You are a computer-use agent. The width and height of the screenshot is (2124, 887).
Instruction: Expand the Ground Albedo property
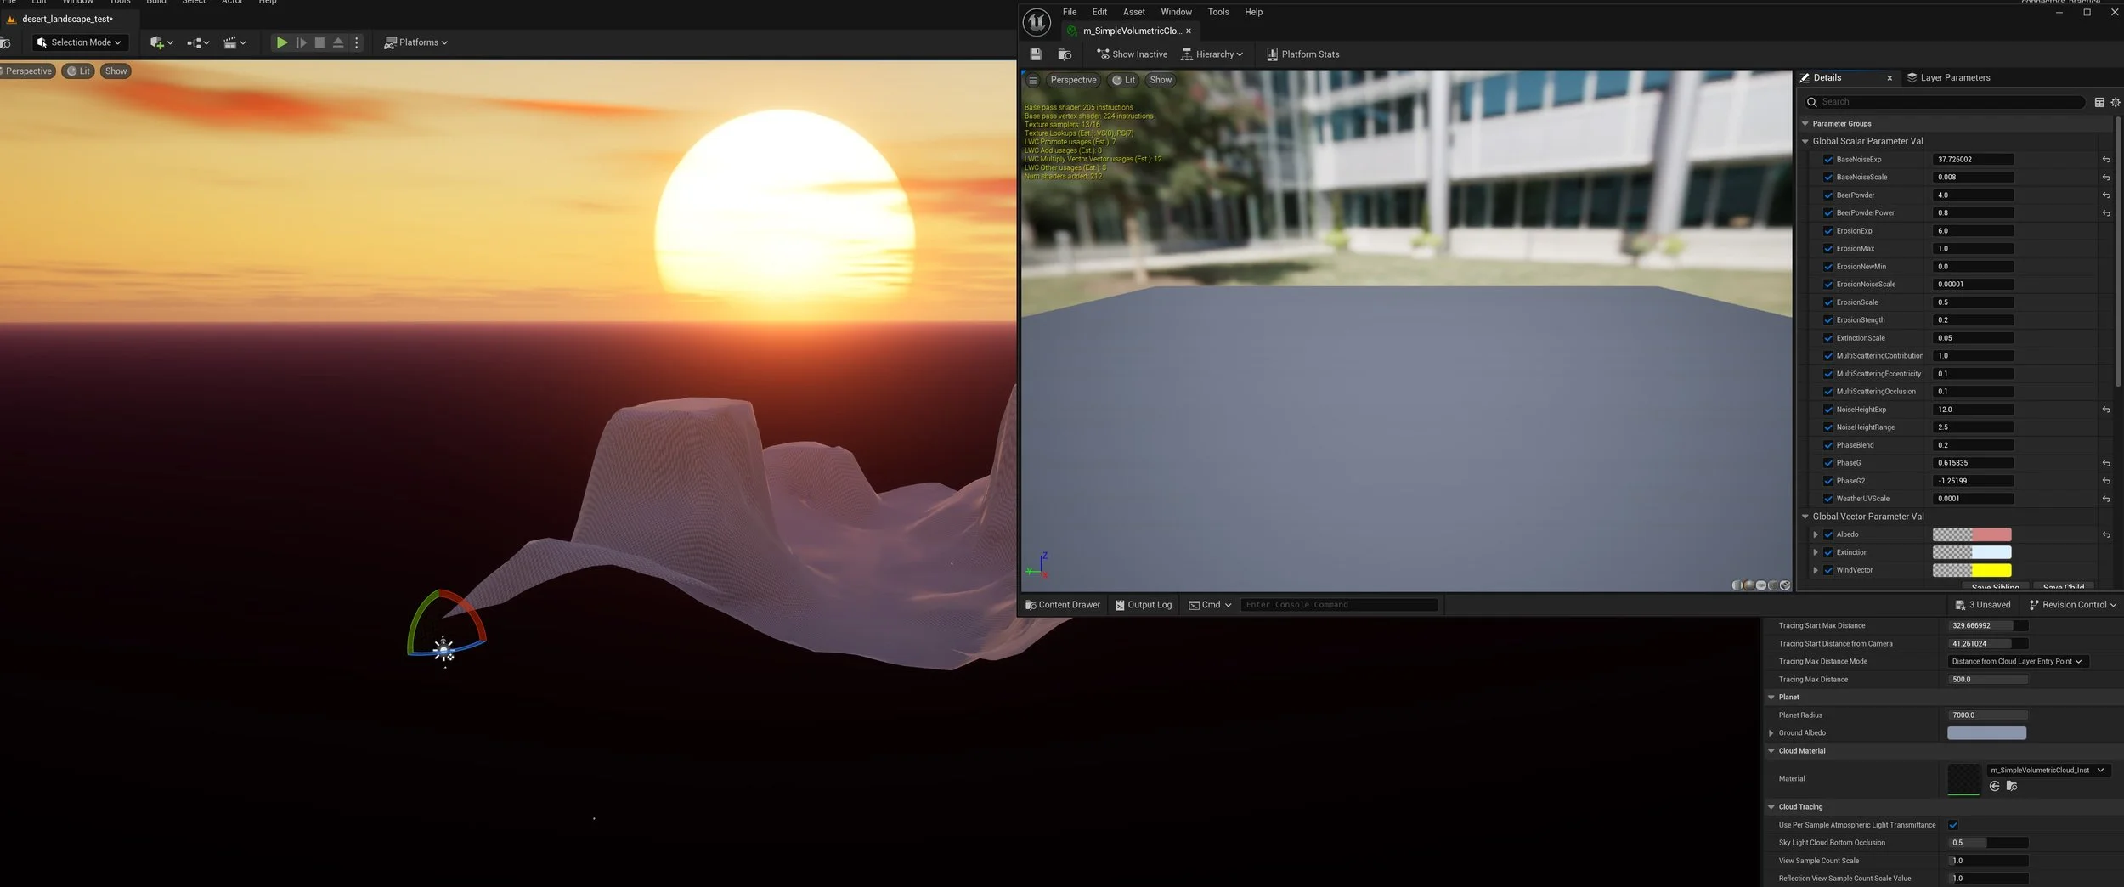coord(1771,732)
